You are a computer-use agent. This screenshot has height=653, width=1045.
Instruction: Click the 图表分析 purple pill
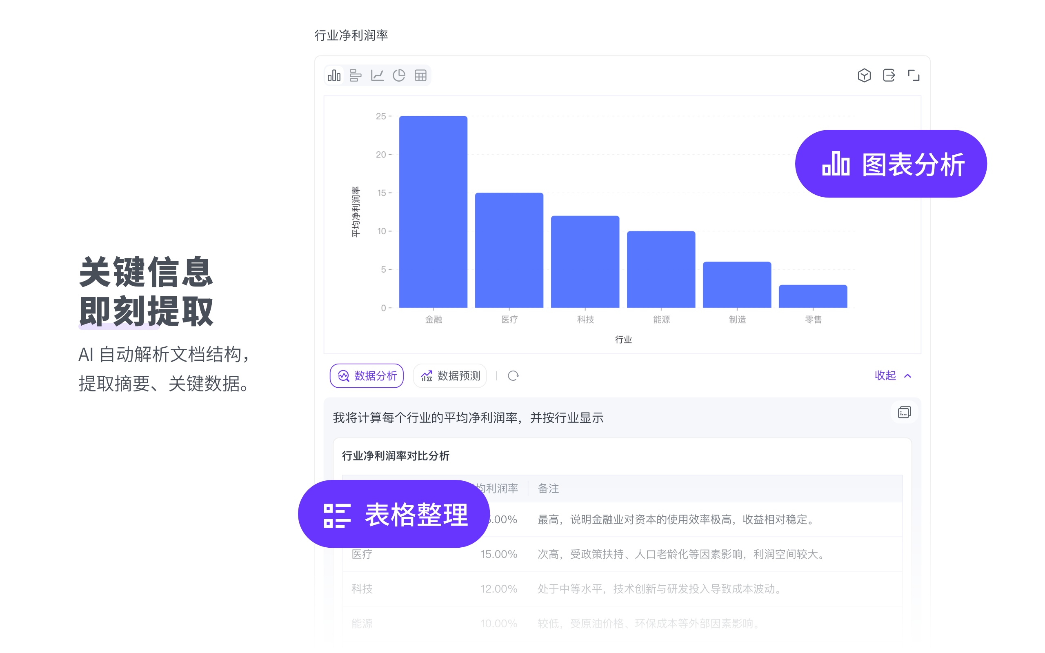[x=891, y=164]
